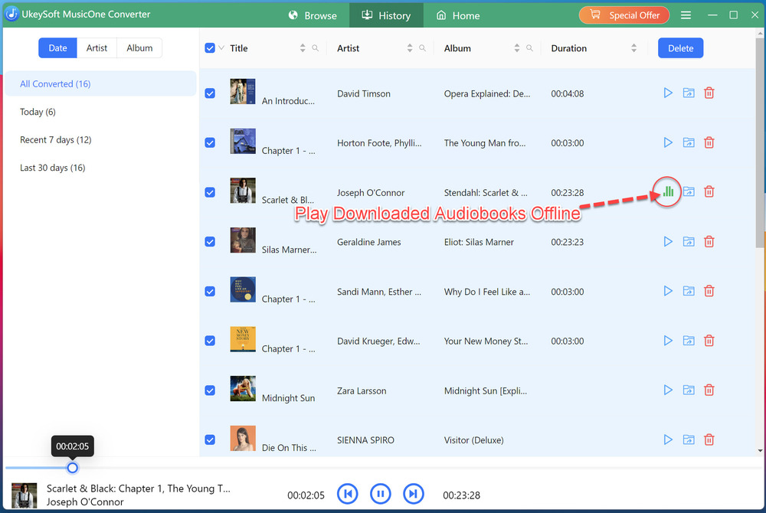Delete the Sandi Mann track
The image size is (766, 513).
click(709, 291)
